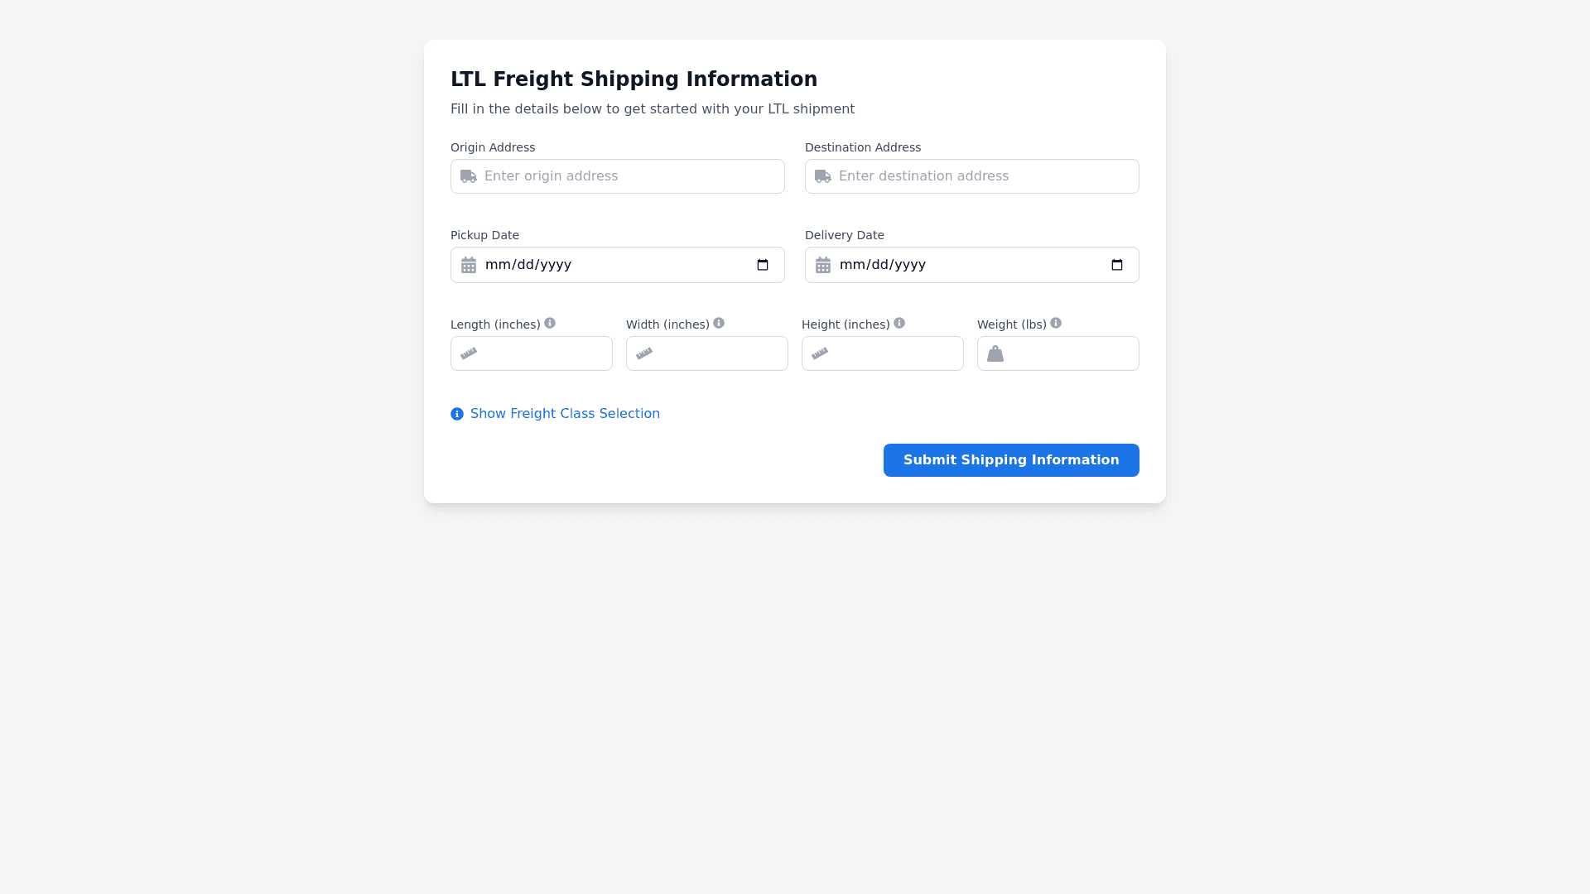Click the Width info tooltip icon
The height and width of the screenshot is (894, 1590).
(x=719, y=324)
